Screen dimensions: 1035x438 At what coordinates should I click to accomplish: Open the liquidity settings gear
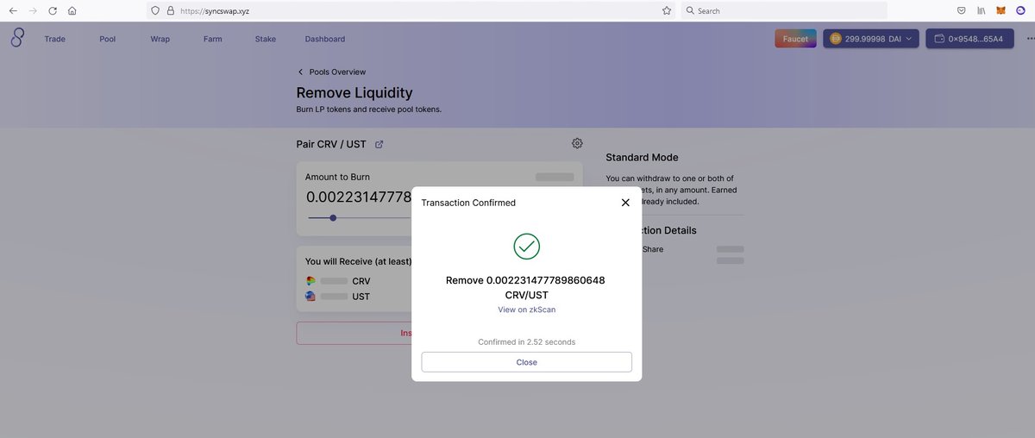pos(577,143)
